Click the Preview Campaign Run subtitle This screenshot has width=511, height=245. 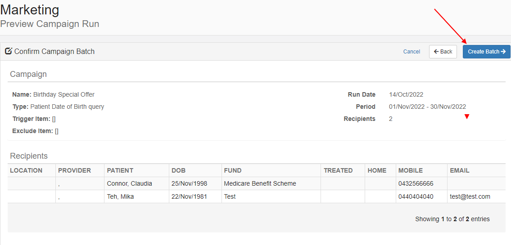50,24
